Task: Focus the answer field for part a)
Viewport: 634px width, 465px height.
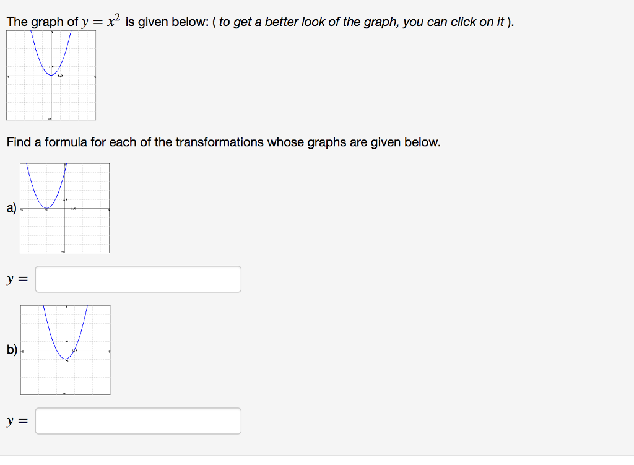Action: click(x=138, y=279)
